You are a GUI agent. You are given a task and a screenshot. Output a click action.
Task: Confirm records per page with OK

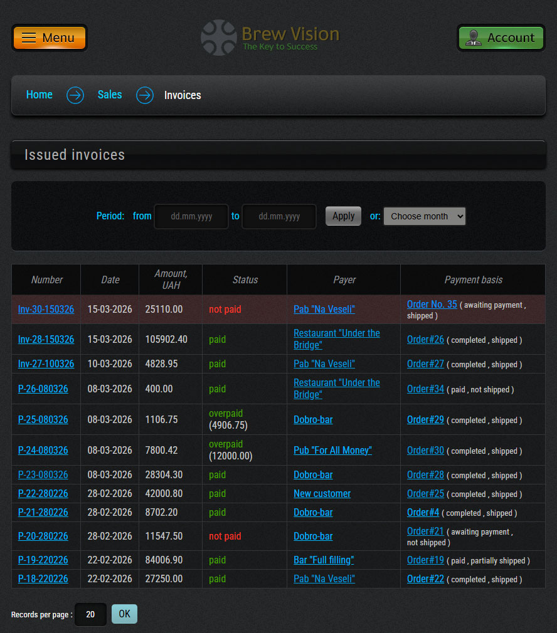pyautogui.click(x=124, y=614)
